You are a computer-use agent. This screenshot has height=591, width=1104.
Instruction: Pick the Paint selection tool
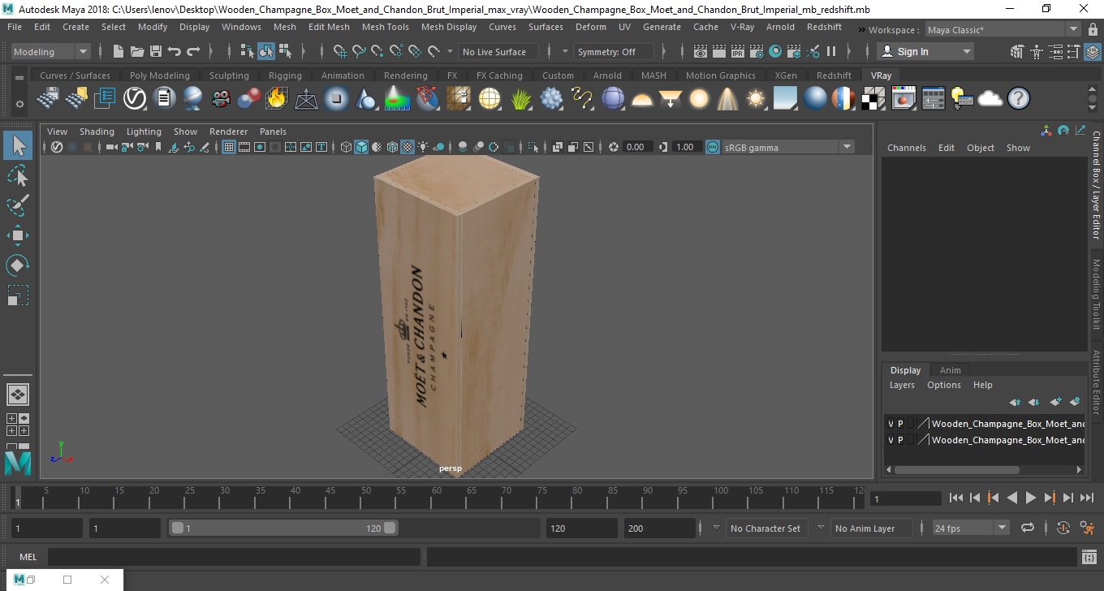pyautogui.click(x=18, y=205)
